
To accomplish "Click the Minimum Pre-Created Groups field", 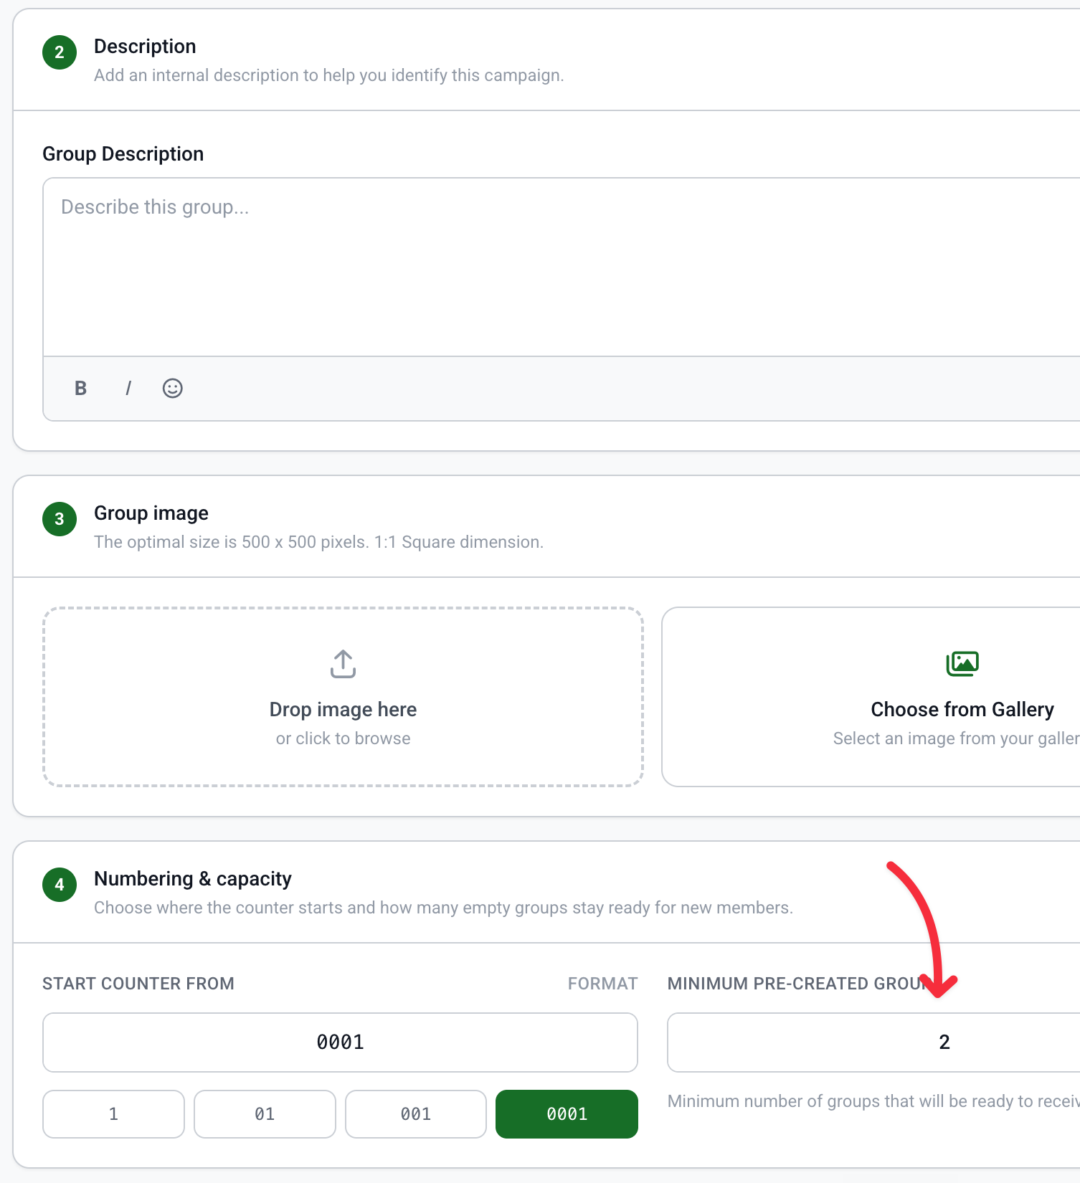I will [873, 1042].
